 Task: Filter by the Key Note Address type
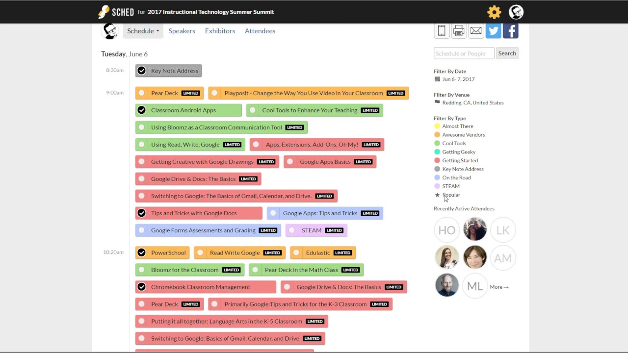[463, 169]
